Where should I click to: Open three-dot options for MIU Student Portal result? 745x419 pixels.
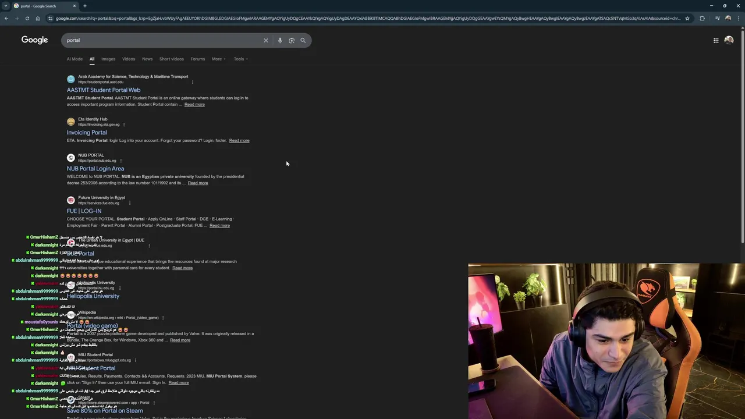point(136,360)
